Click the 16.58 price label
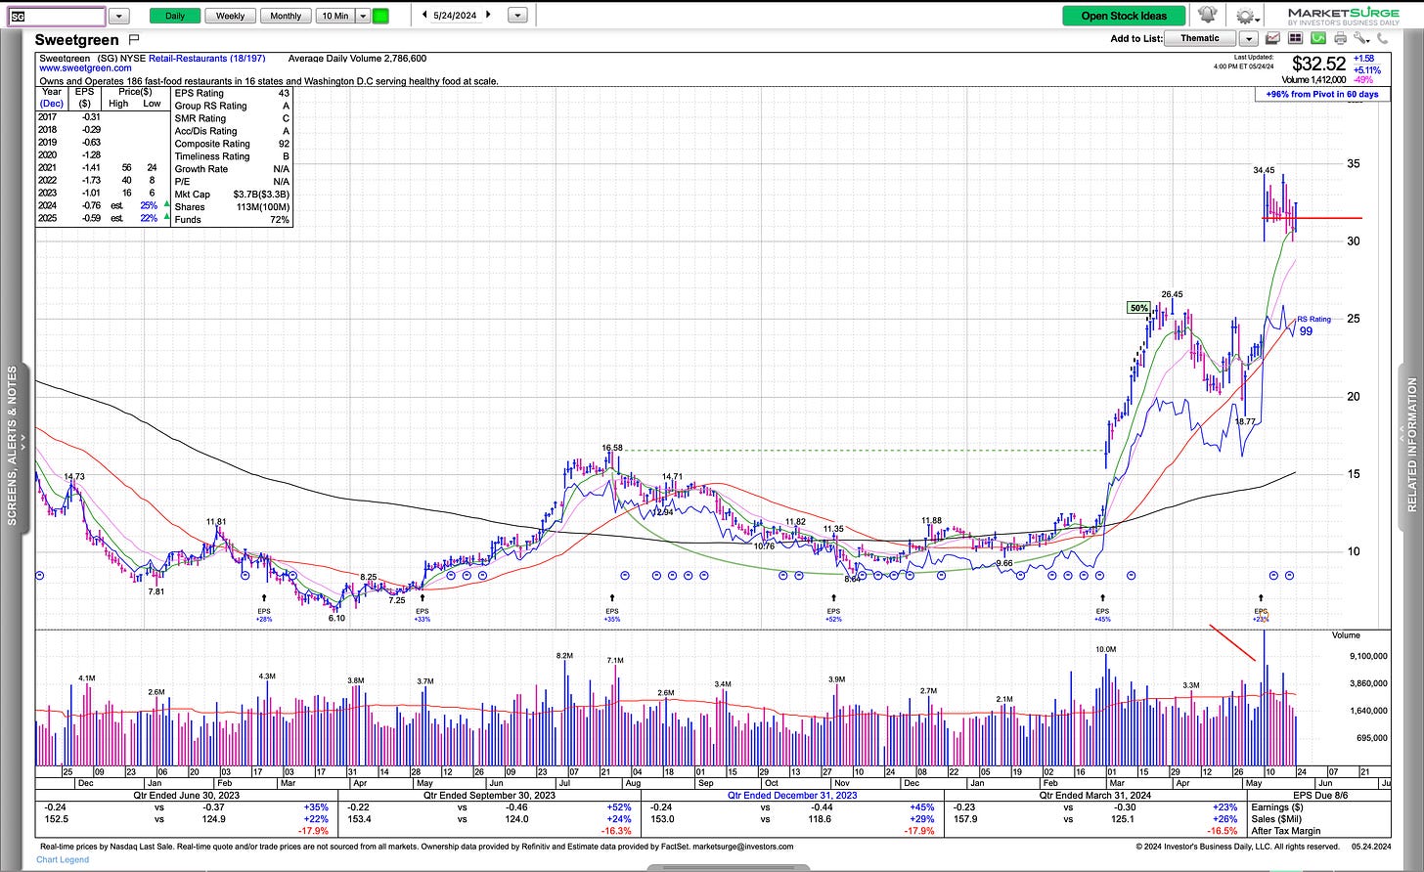 point(612,448)
